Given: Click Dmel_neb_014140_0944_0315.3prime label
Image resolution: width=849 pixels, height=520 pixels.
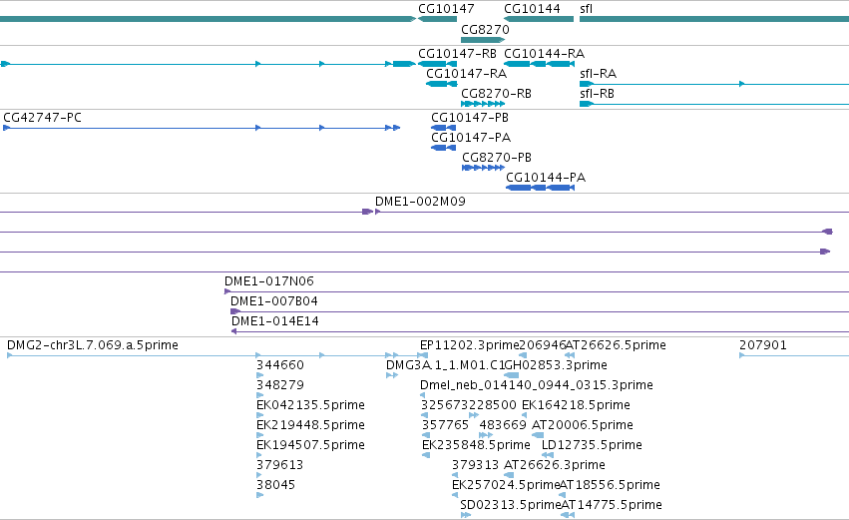Looking at the screenshot, I should point(537,385).
